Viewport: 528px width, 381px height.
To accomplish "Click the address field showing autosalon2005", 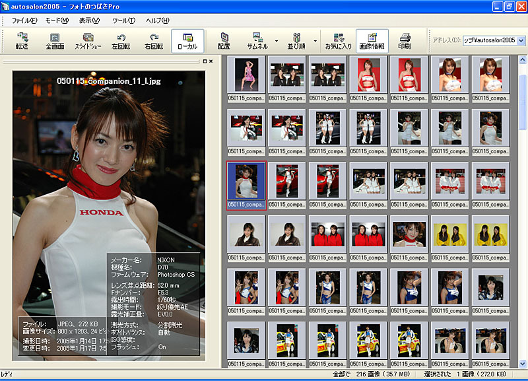I will pyautogui.click(x=490, y=40).
